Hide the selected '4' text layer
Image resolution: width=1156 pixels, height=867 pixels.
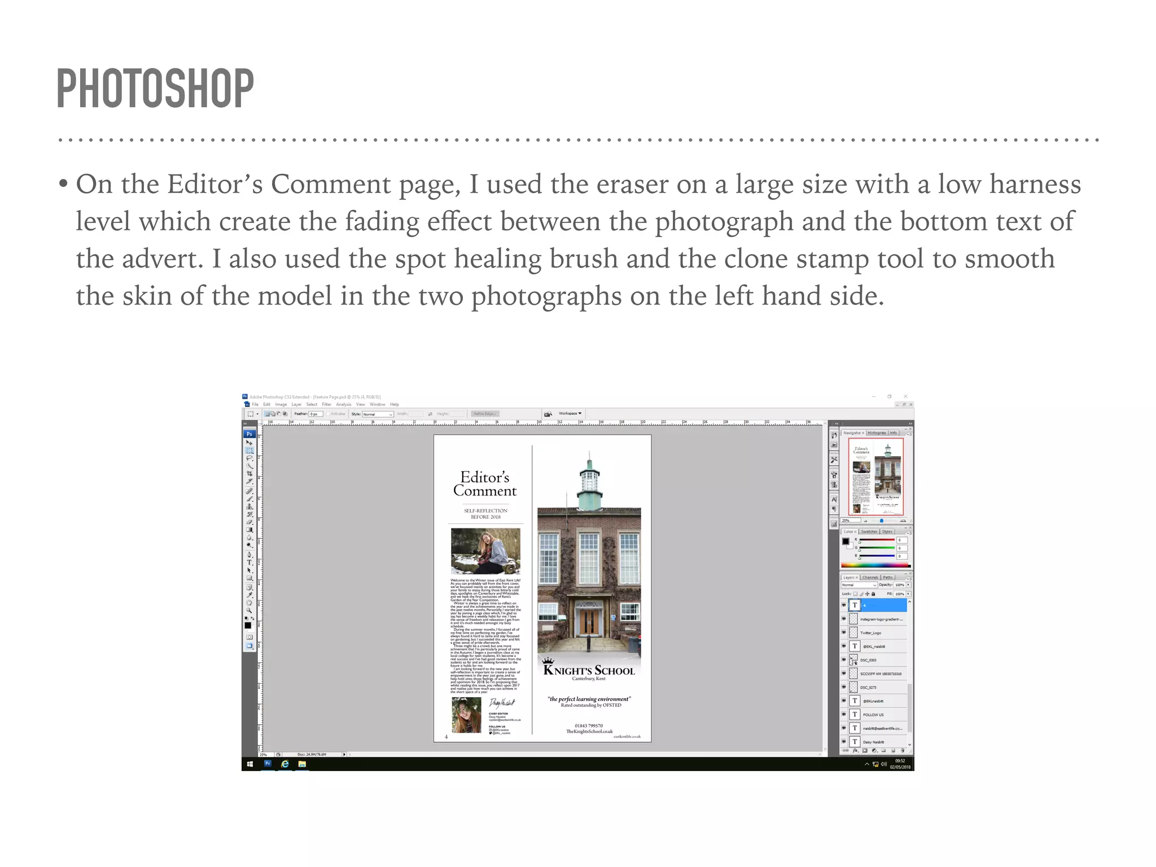coord(844,605)
